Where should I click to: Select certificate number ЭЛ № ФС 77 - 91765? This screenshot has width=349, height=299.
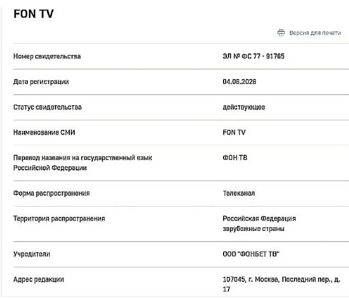pyautogui.click(x=254, y=56)
